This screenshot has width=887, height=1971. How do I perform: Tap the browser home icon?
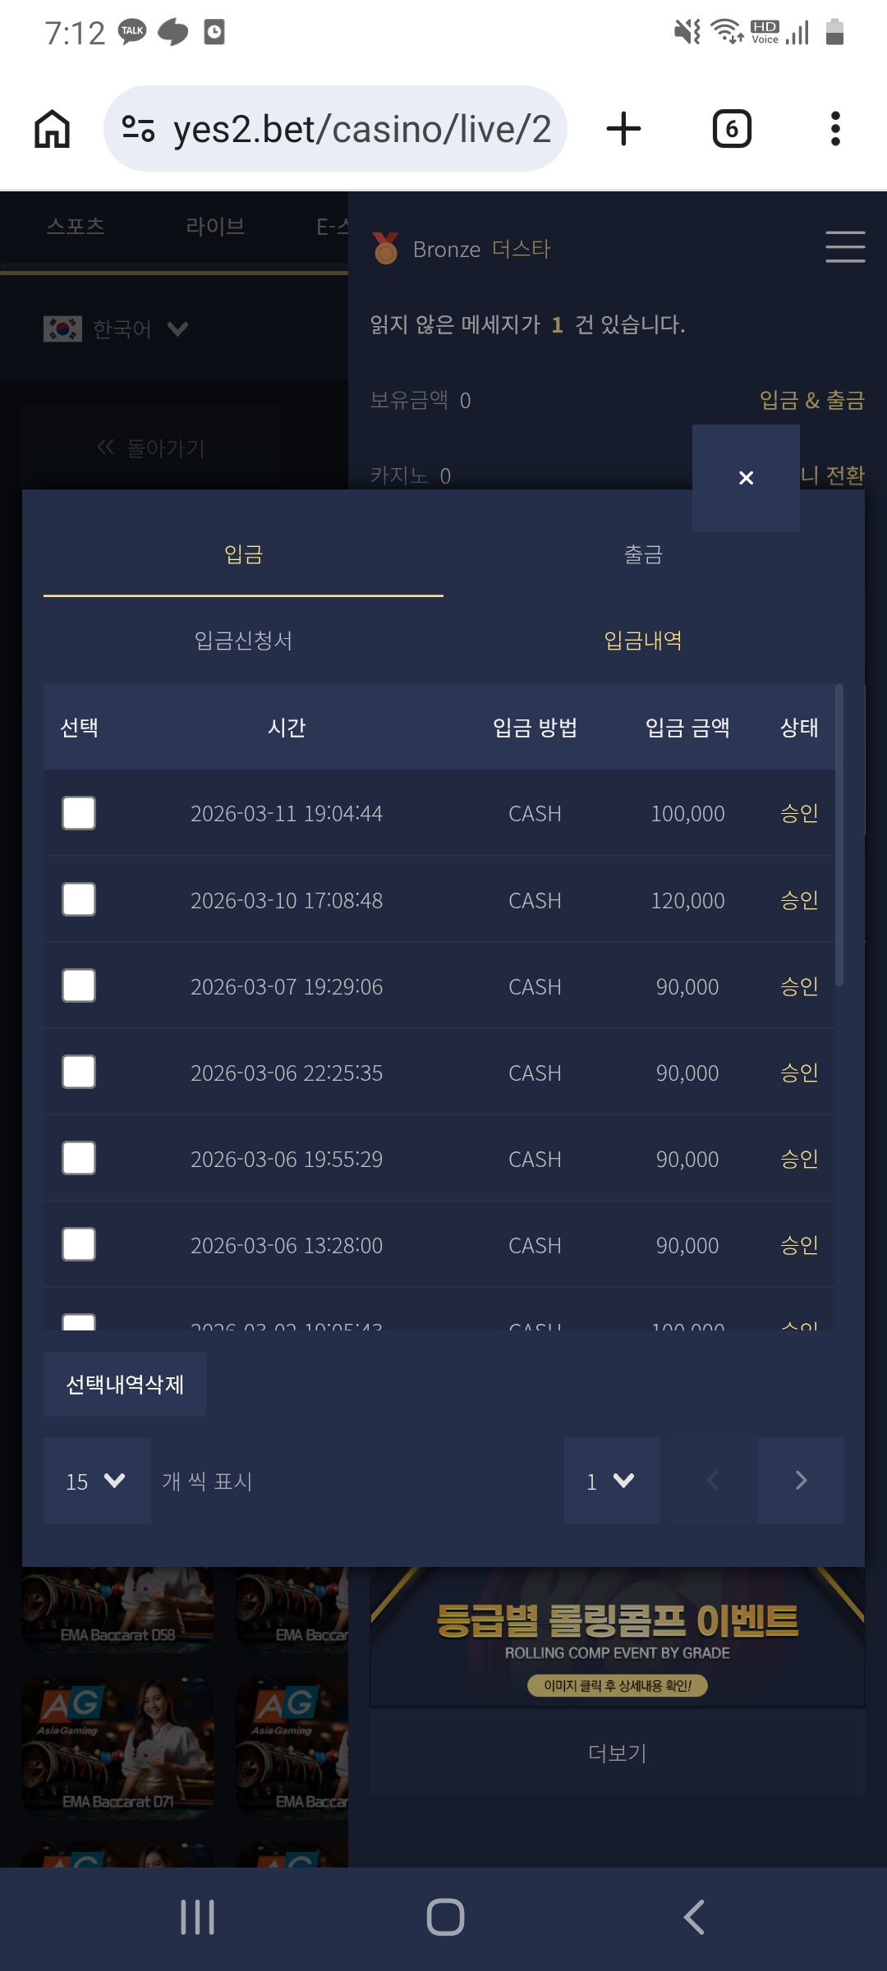pyautogui.click(x=52, y=129)
